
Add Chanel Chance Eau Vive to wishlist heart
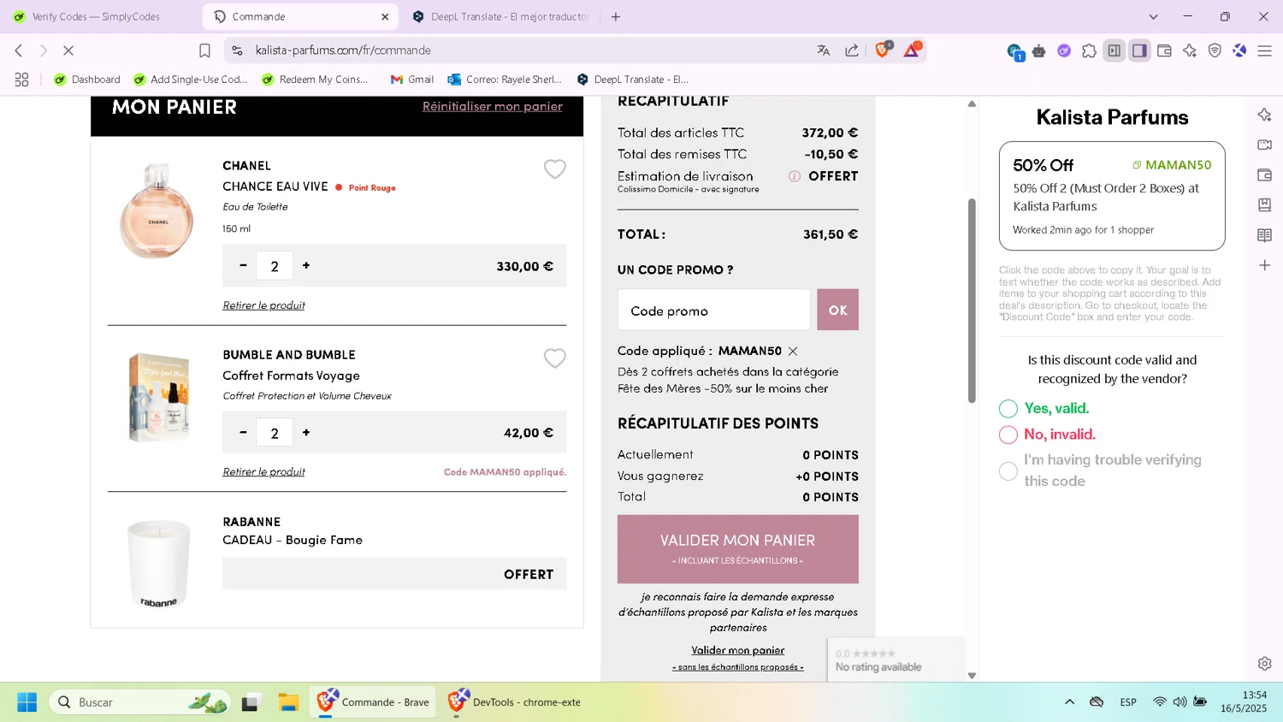click(x=554, y=169)
